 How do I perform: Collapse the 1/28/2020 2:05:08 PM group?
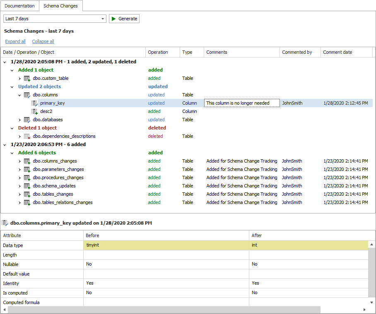(x=5, y=62)
